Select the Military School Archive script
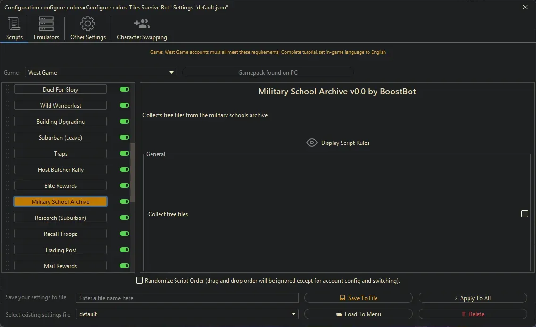 tap(60, 201)
